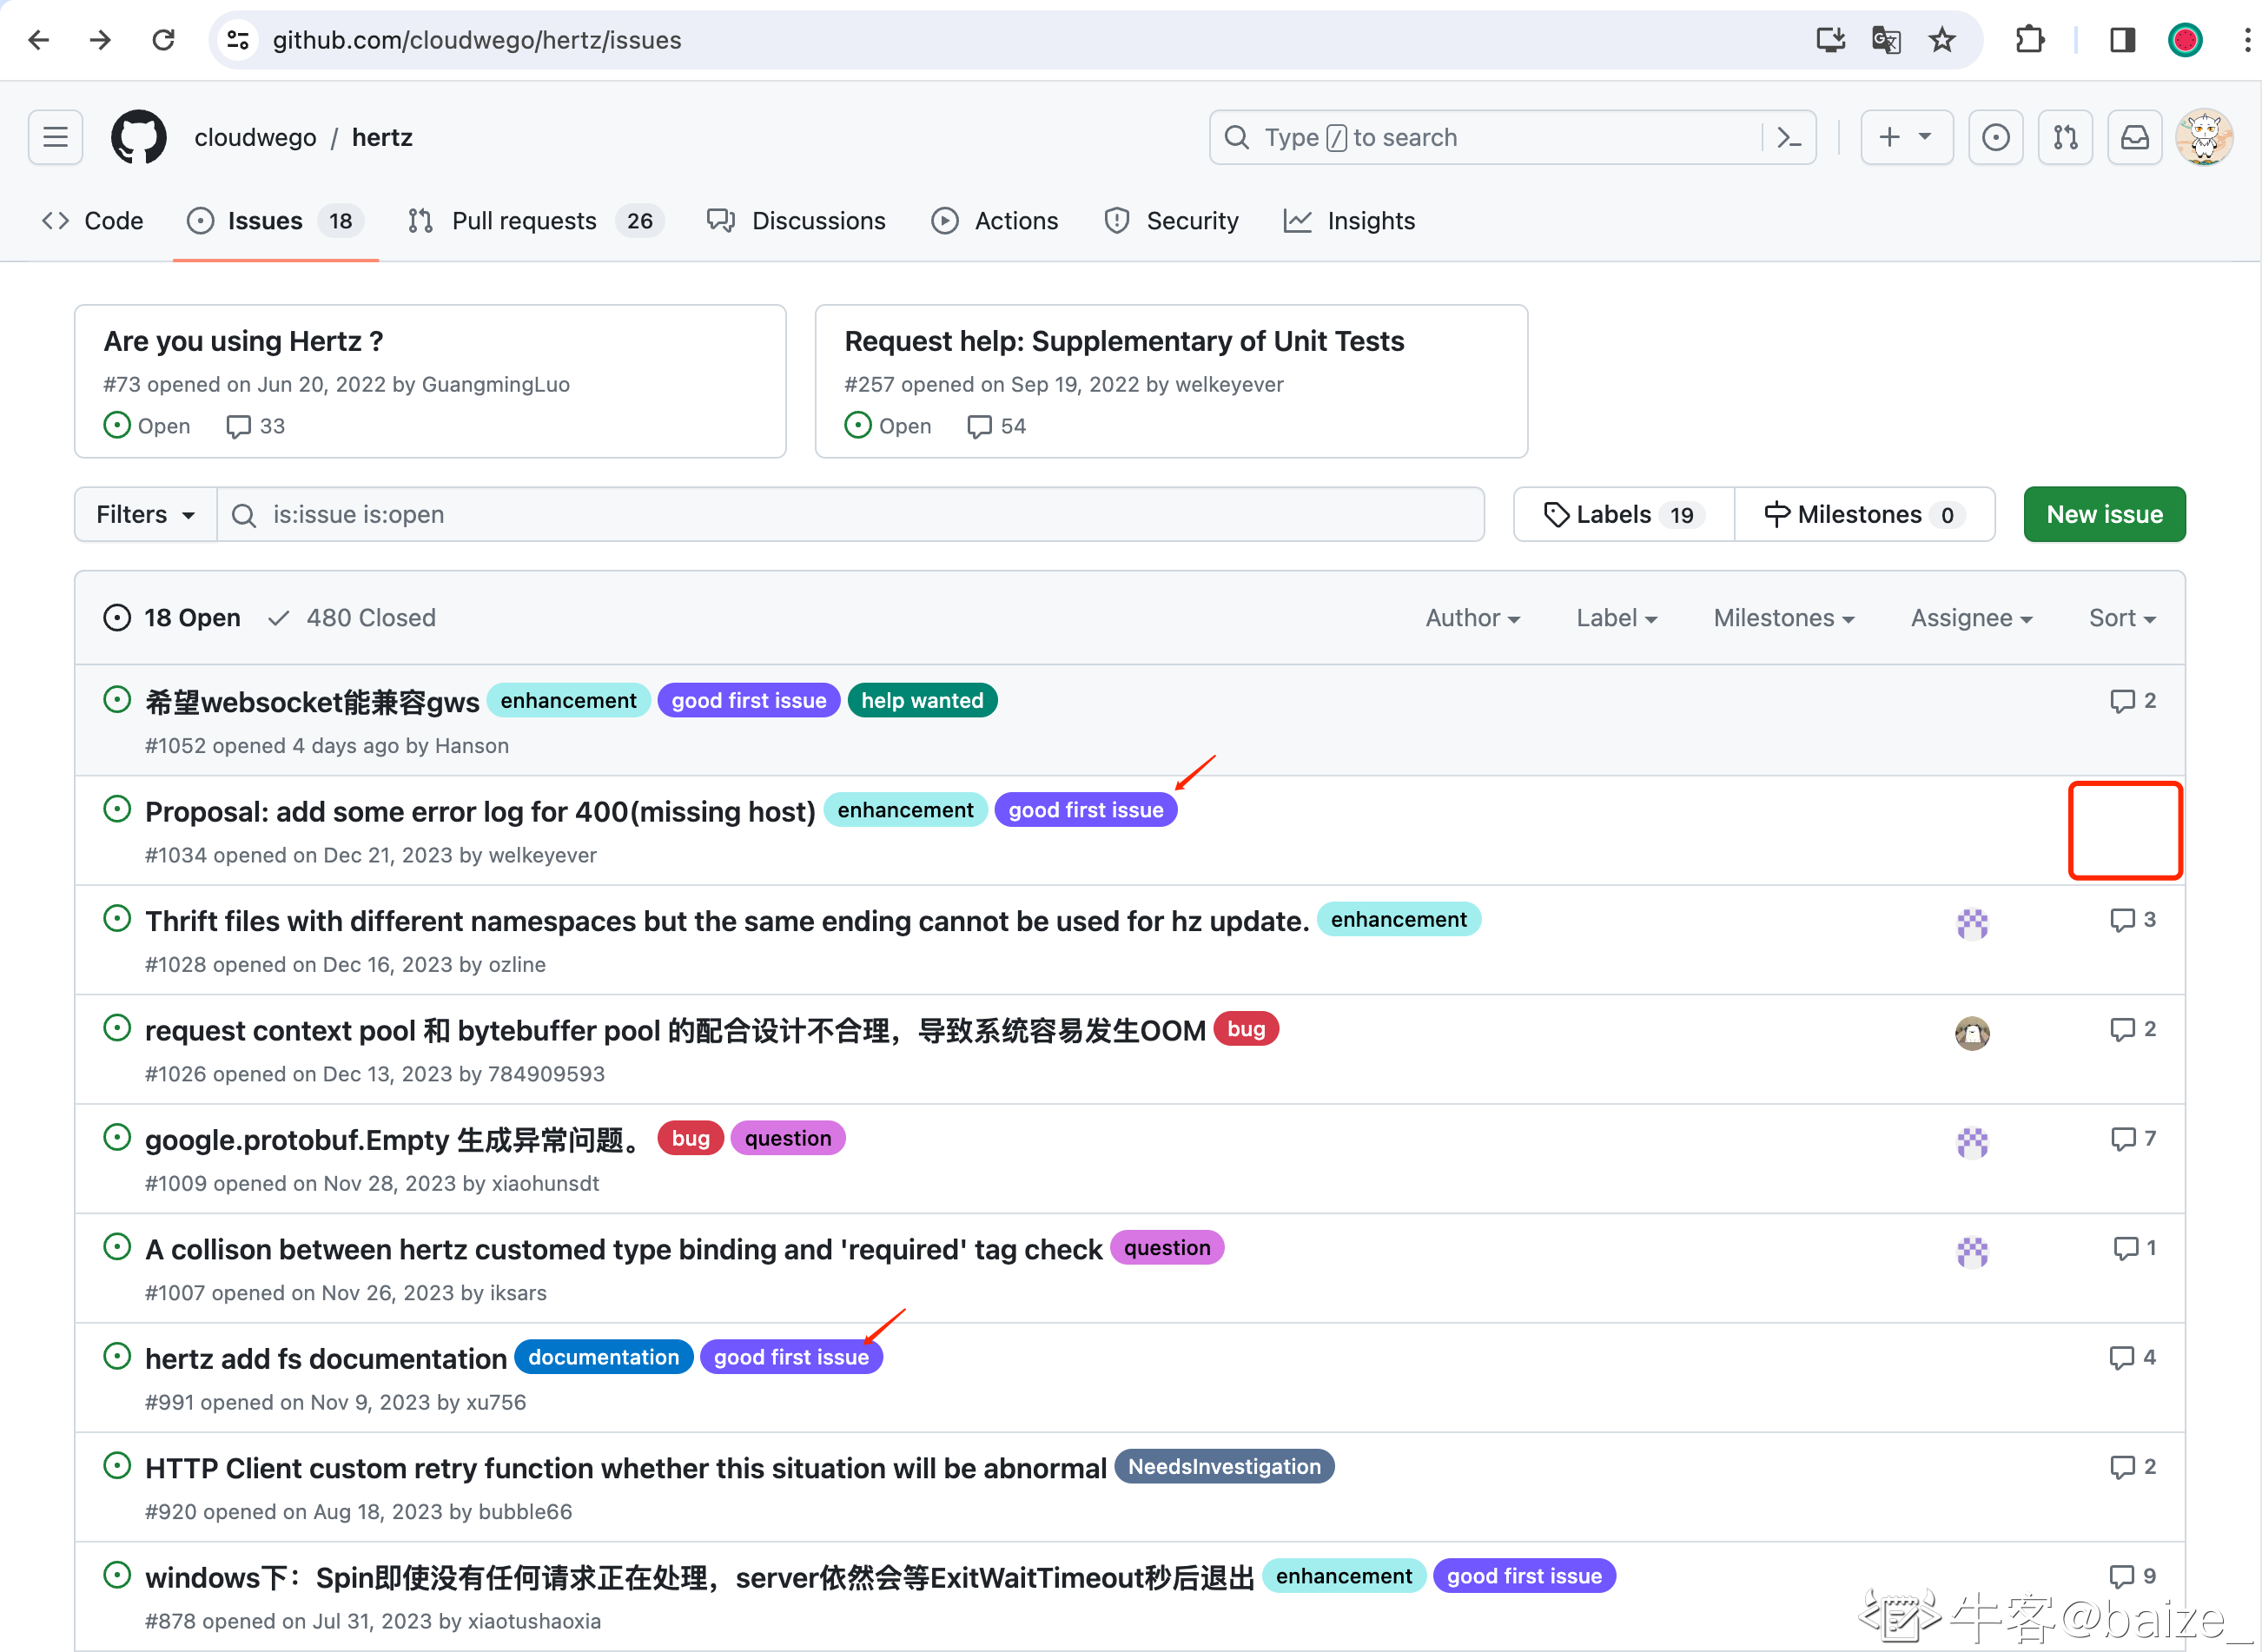
Task: Open the Labels 19 button
Action: (1624, 514)
